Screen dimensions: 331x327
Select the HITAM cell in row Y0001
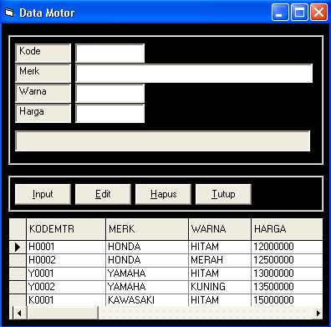220,273
